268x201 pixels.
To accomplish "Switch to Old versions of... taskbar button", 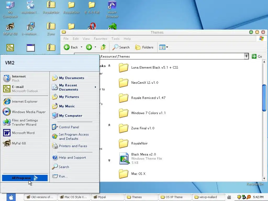I will click(40, 197).
